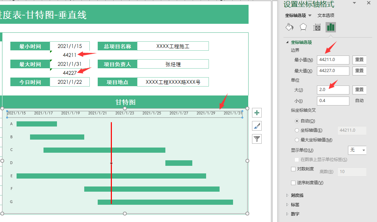Click the 最大值 input field
Screen dimensions: 377x222
(x=333, y=71)
